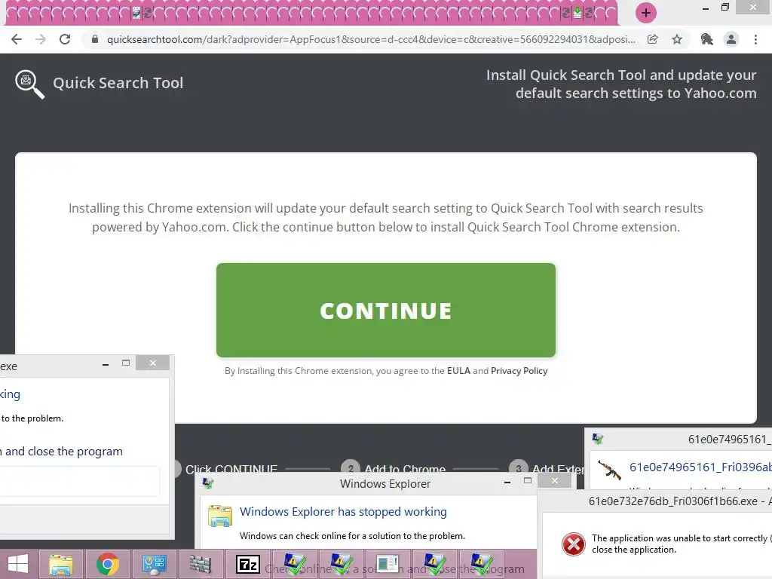Open the Privacy Policy link
The height and width of the screenshot is (579, 772).
click(519, 371)
